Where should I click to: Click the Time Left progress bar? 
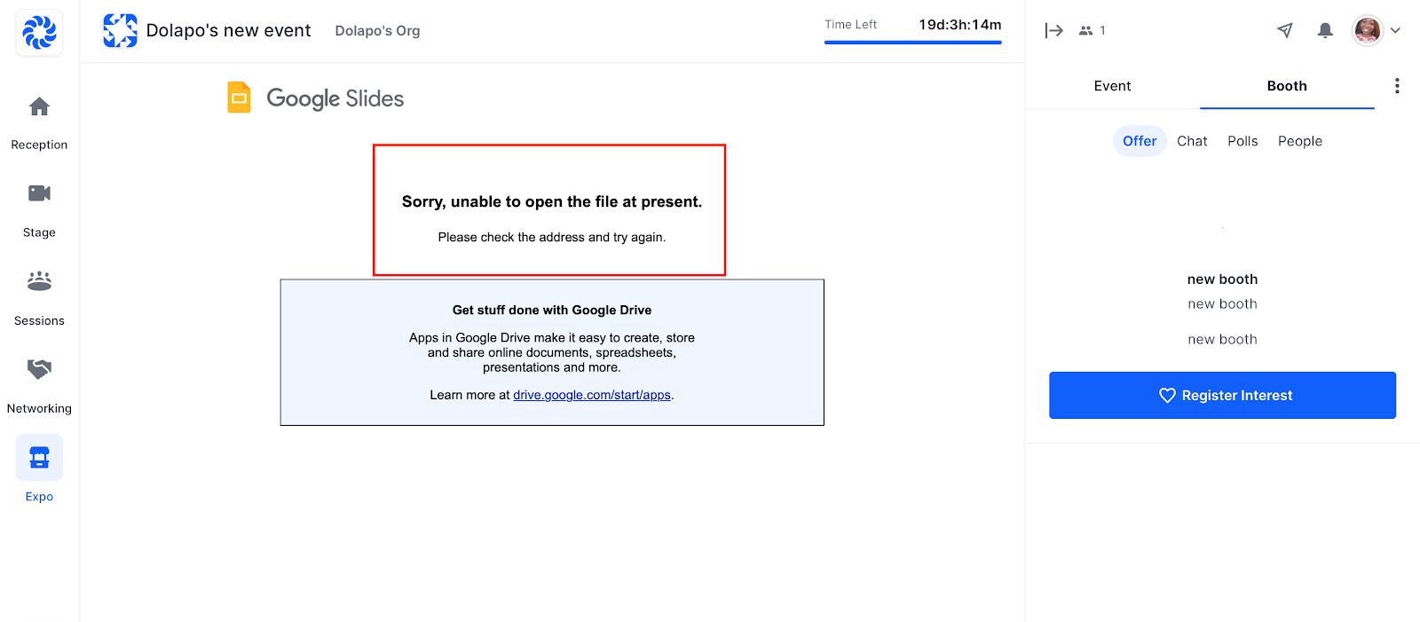tap(912, 42)
